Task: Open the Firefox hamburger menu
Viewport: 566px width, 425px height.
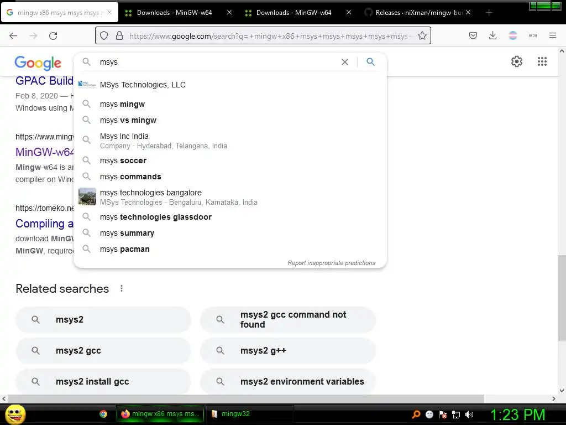Action: 552,35
